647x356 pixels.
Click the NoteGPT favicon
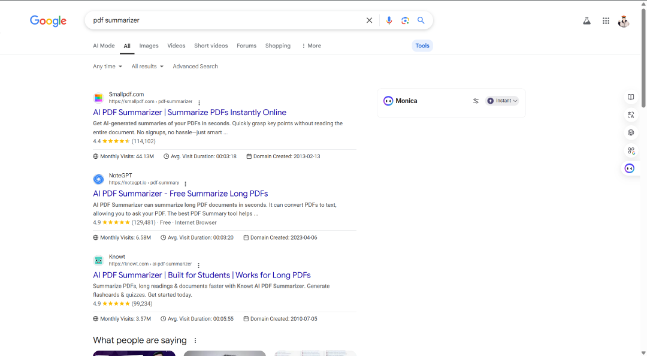tap(99, 179)
